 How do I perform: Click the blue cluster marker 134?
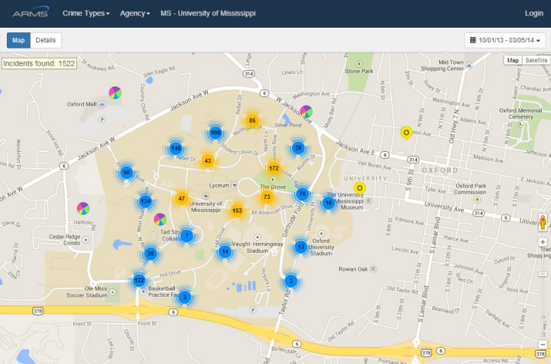[x=145, y=201]
